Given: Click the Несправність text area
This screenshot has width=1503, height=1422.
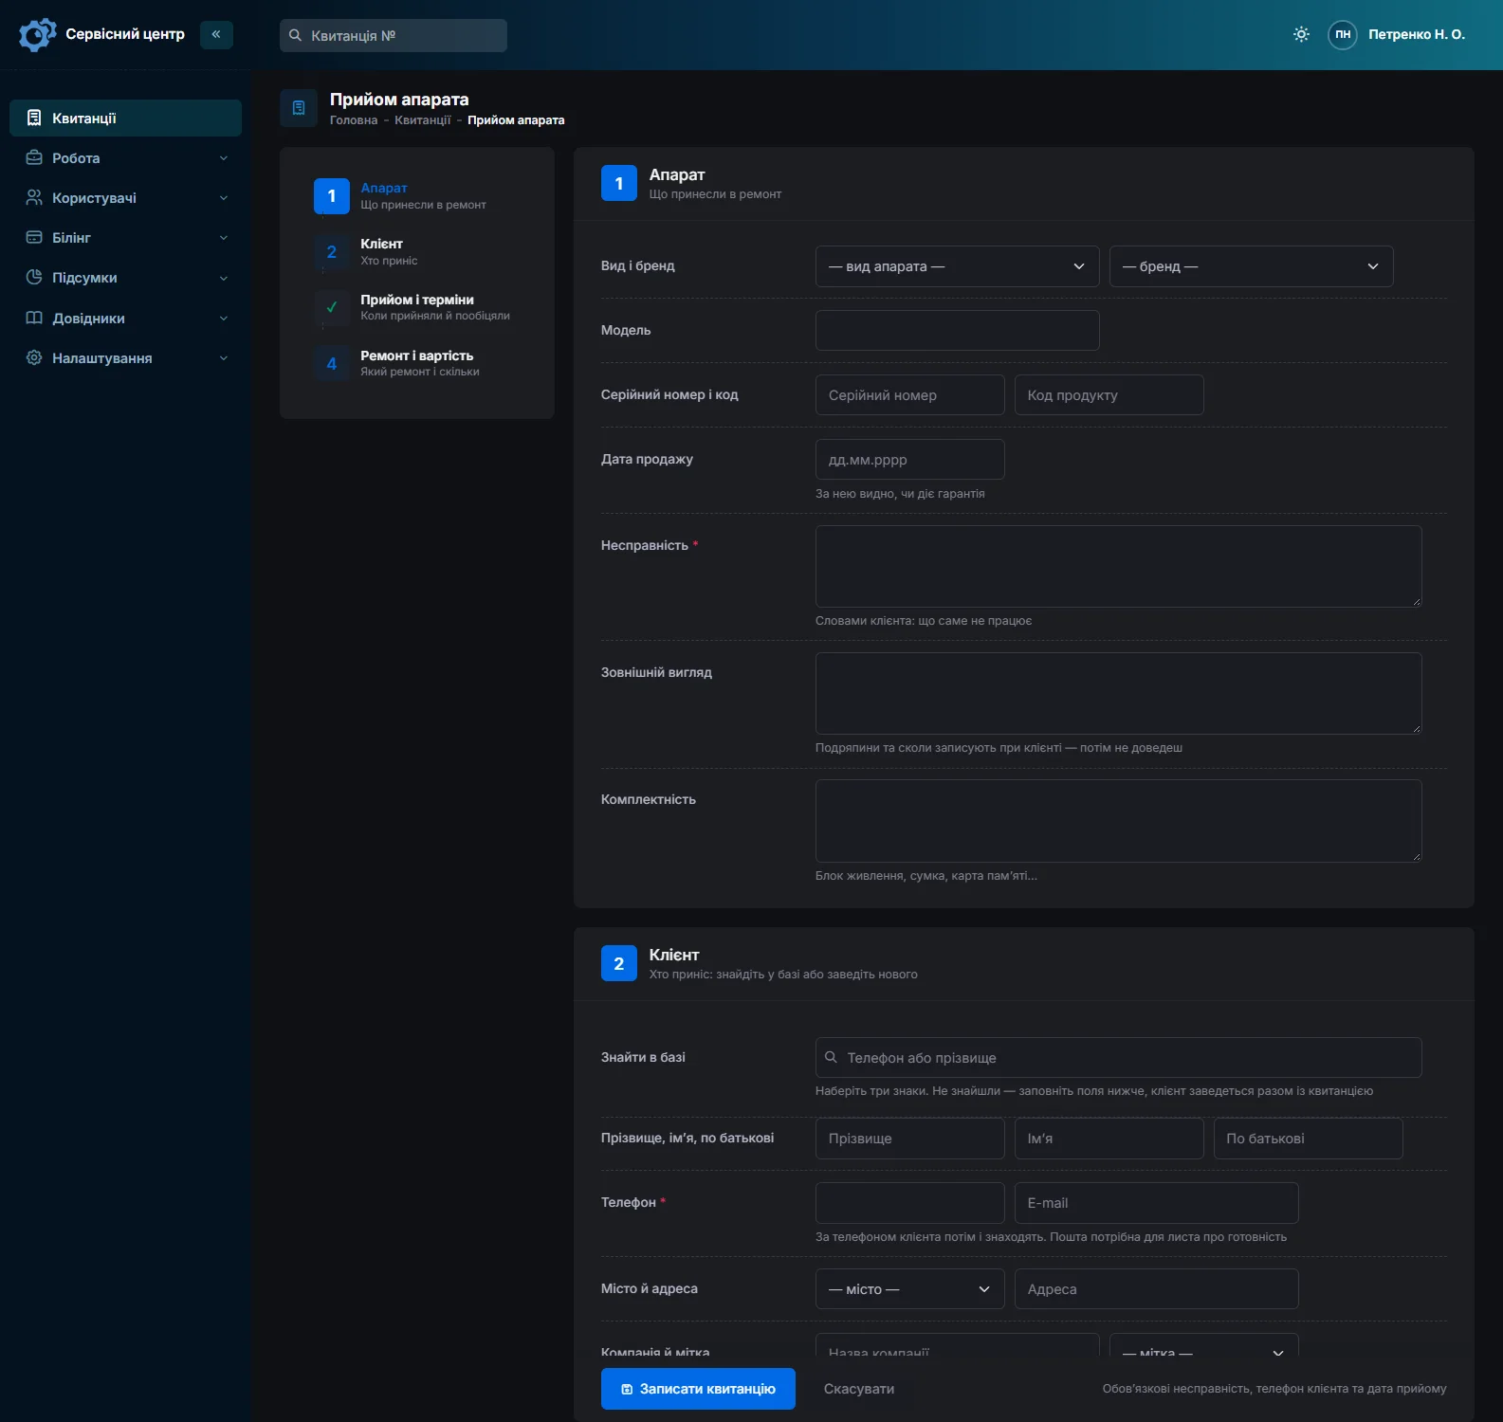Looking at the screenshot, I should [x=1118, y=566].
